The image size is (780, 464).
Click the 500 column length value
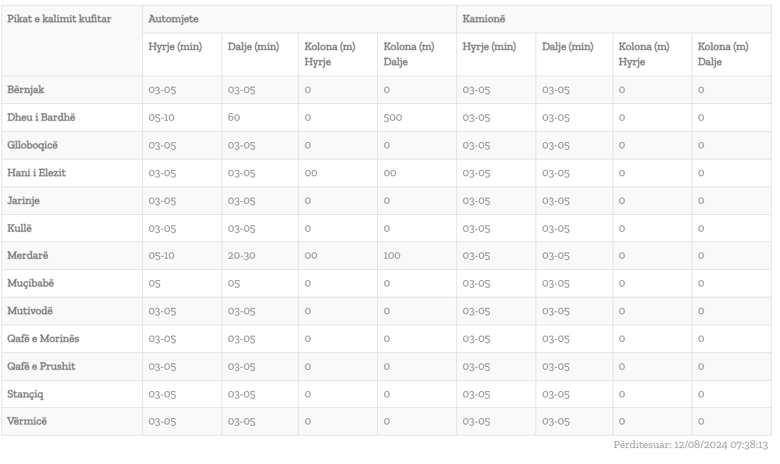(392, 117)
